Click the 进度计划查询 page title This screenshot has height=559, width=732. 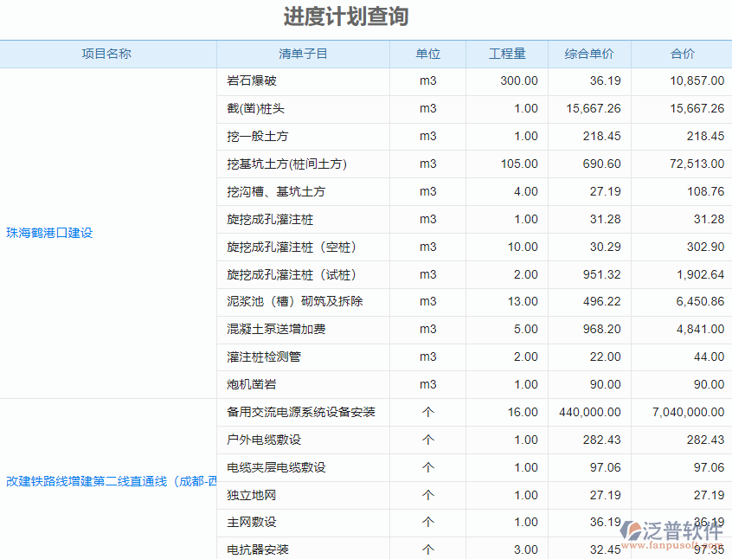pos(346,16)
